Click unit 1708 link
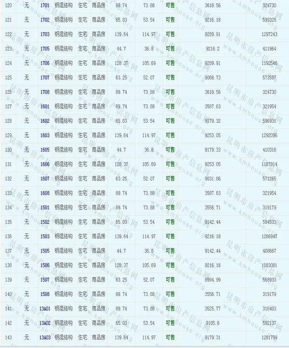 pyautogui.click(x=45, y=92)
